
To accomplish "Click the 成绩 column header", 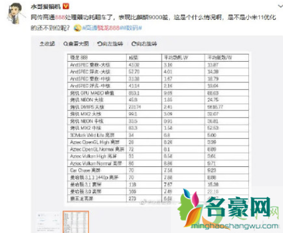I will tap(133, 57).
